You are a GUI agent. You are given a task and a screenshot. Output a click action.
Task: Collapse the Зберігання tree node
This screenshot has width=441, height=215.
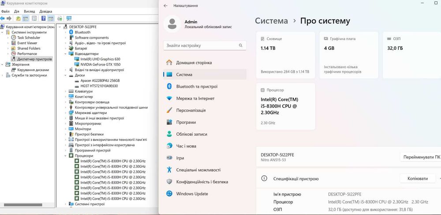(x=2, y=65)
